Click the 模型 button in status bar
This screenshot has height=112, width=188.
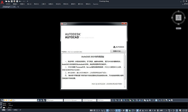91,110
